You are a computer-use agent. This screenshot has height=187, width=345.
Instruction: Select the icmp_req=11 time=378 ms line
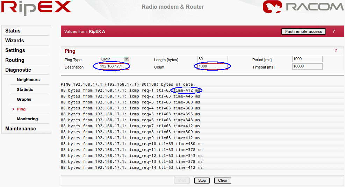131,150
